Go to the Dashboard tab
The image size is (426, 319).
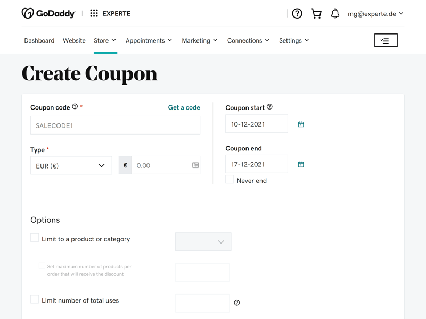pyautogui.click(x=39, y=41)
